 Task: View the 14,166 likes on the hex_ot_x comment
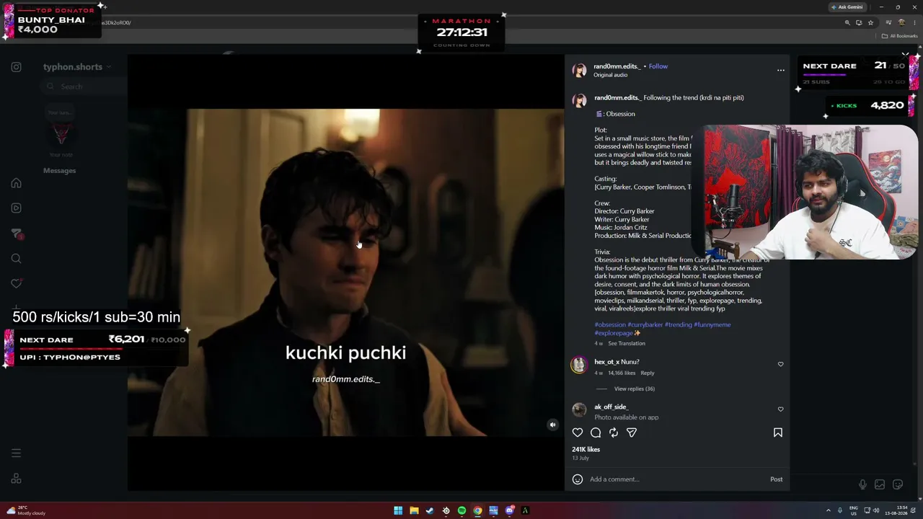pyautogui.click(x=622, y=373)
